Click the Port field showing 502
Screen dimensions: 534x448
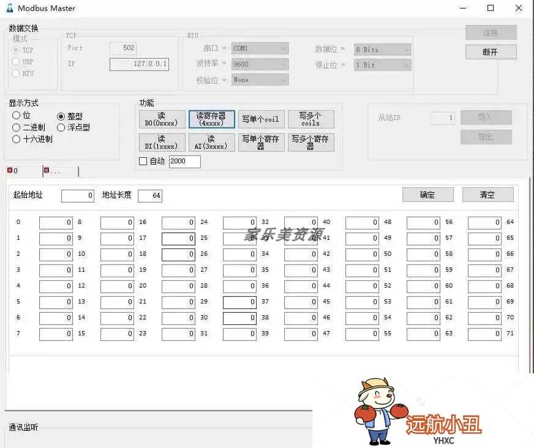(123, 48)
